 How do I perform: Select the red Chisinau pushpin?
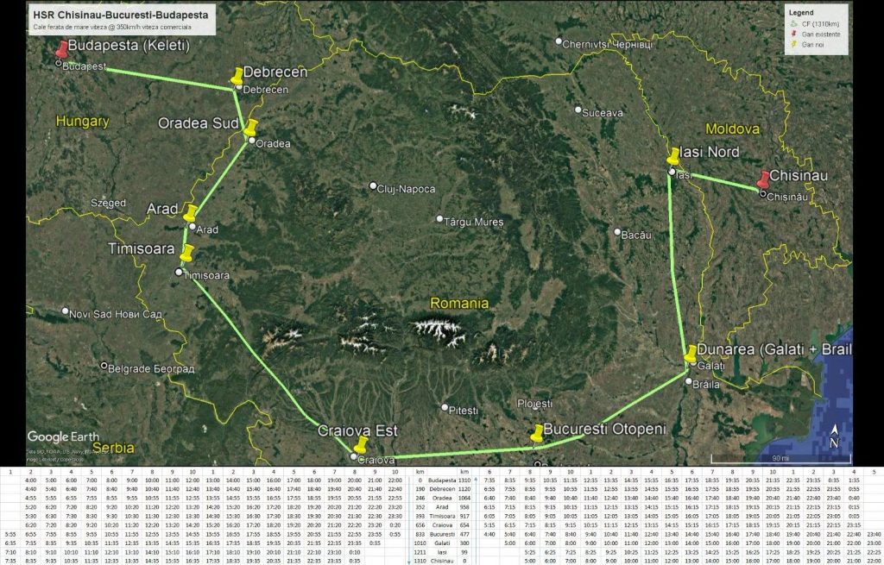point(763,179)
